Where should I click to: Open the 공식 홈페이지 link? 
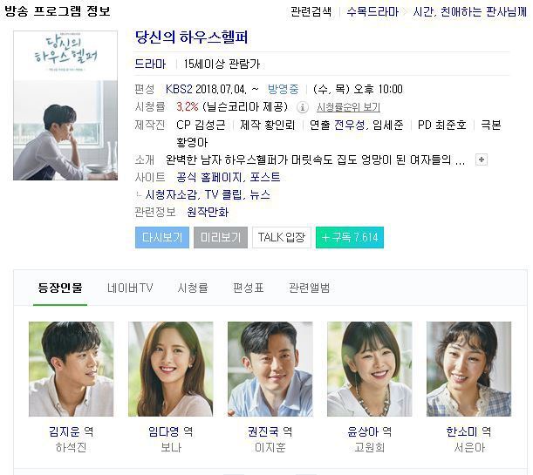coord(209,177)
